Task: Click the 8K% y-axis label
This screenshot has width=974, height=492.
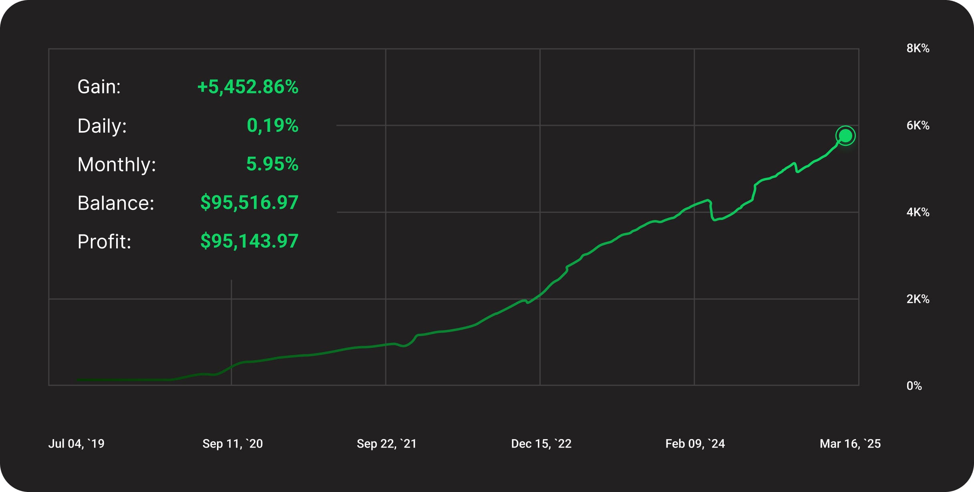Action: pyautogui.click(x=918, y=48)
